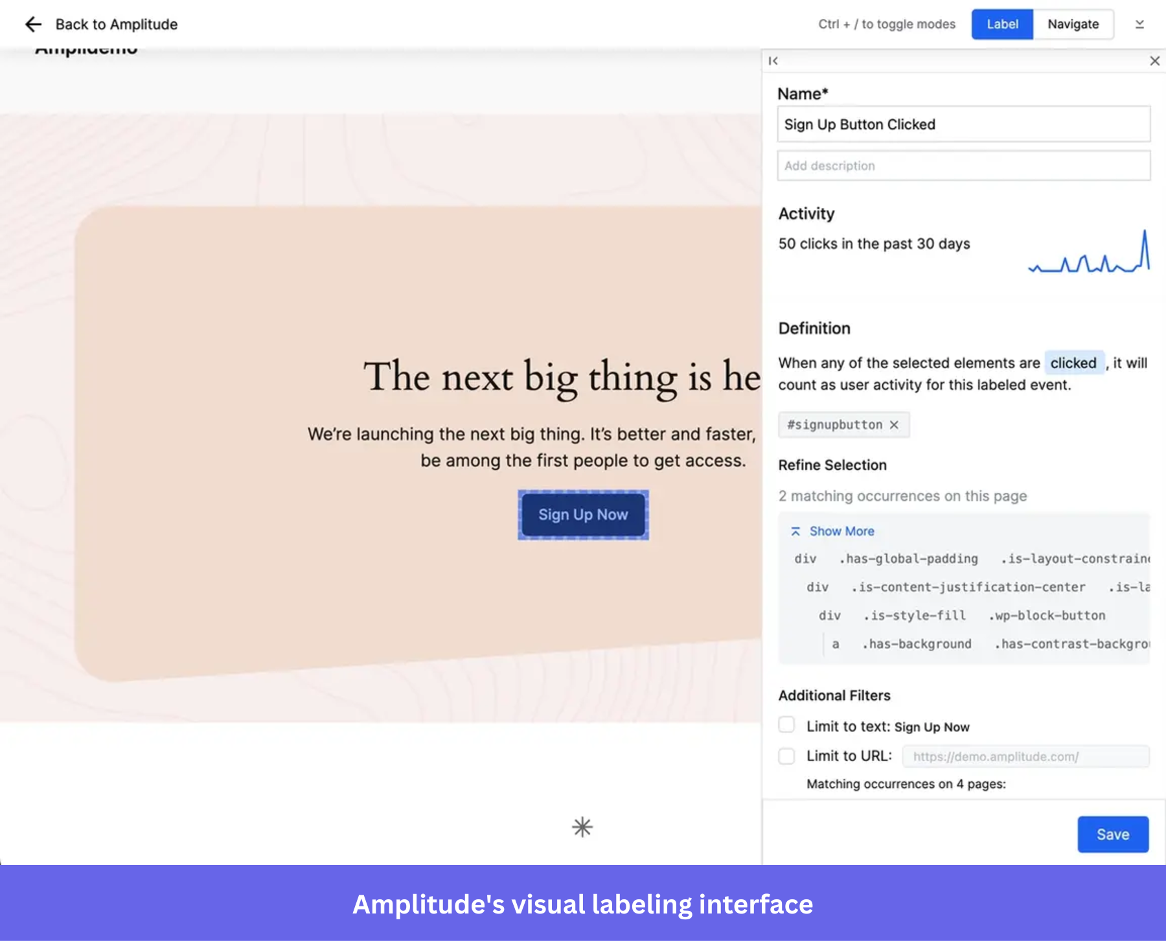
Task: Click the Limit to URL input field
Action: (1026, 757)
